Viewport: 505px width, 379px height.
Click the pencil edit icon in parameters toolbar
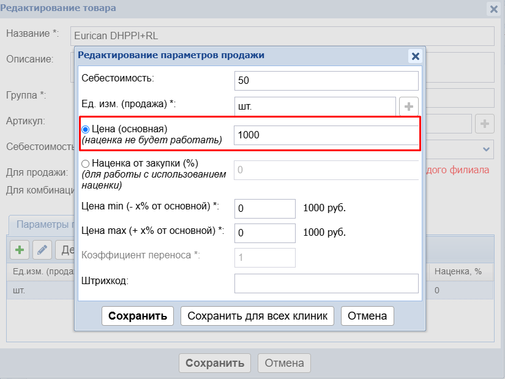click(x=42, y=250)
